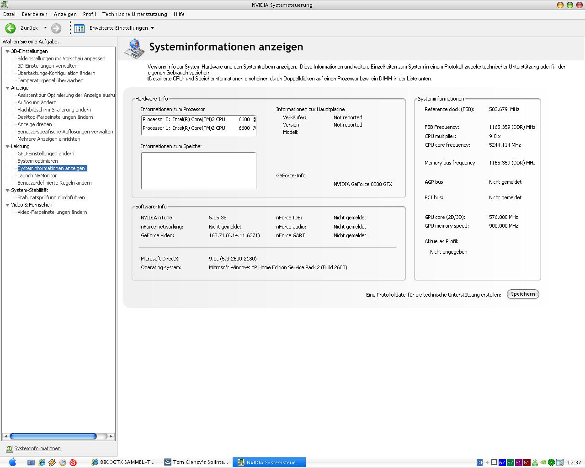Open the Hilfe menu
The height and width of the screenshot is (468, 585).
click(179, 14)
